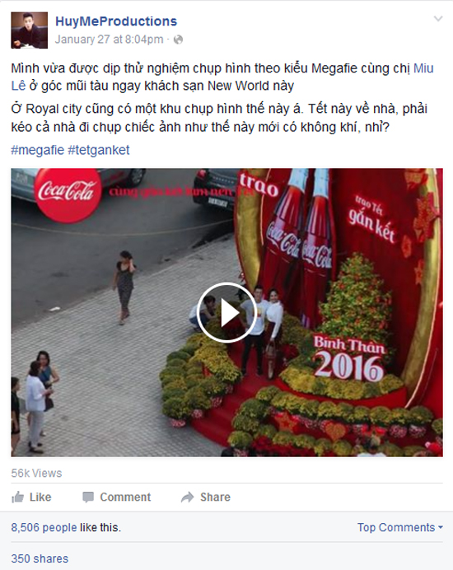The width and height of the screenshot is (453, 570).
Task: Open the HuyMeProductions page name link
Action: (x=116, y=21)
